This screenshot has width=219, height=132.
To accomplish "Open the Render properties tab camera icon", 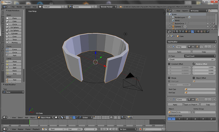I will (x=174, y=31).
